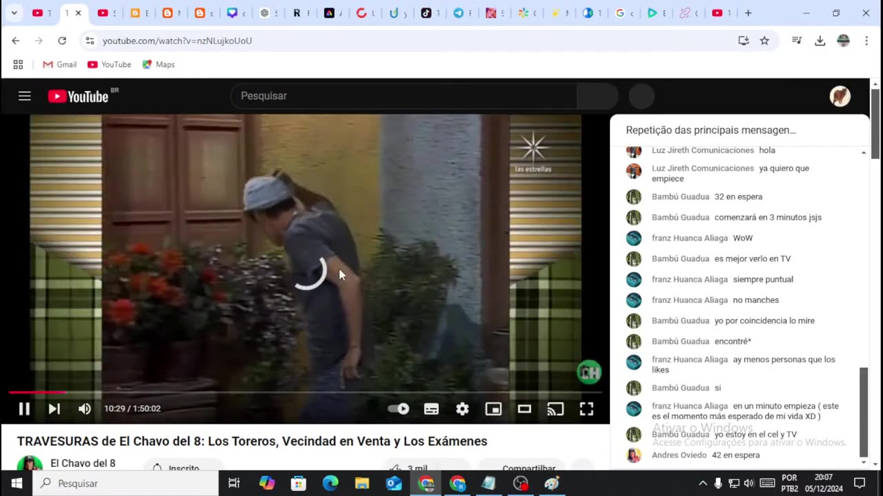
Task: Open Microsoft Edge from taskbar
Action: [330, 483]
